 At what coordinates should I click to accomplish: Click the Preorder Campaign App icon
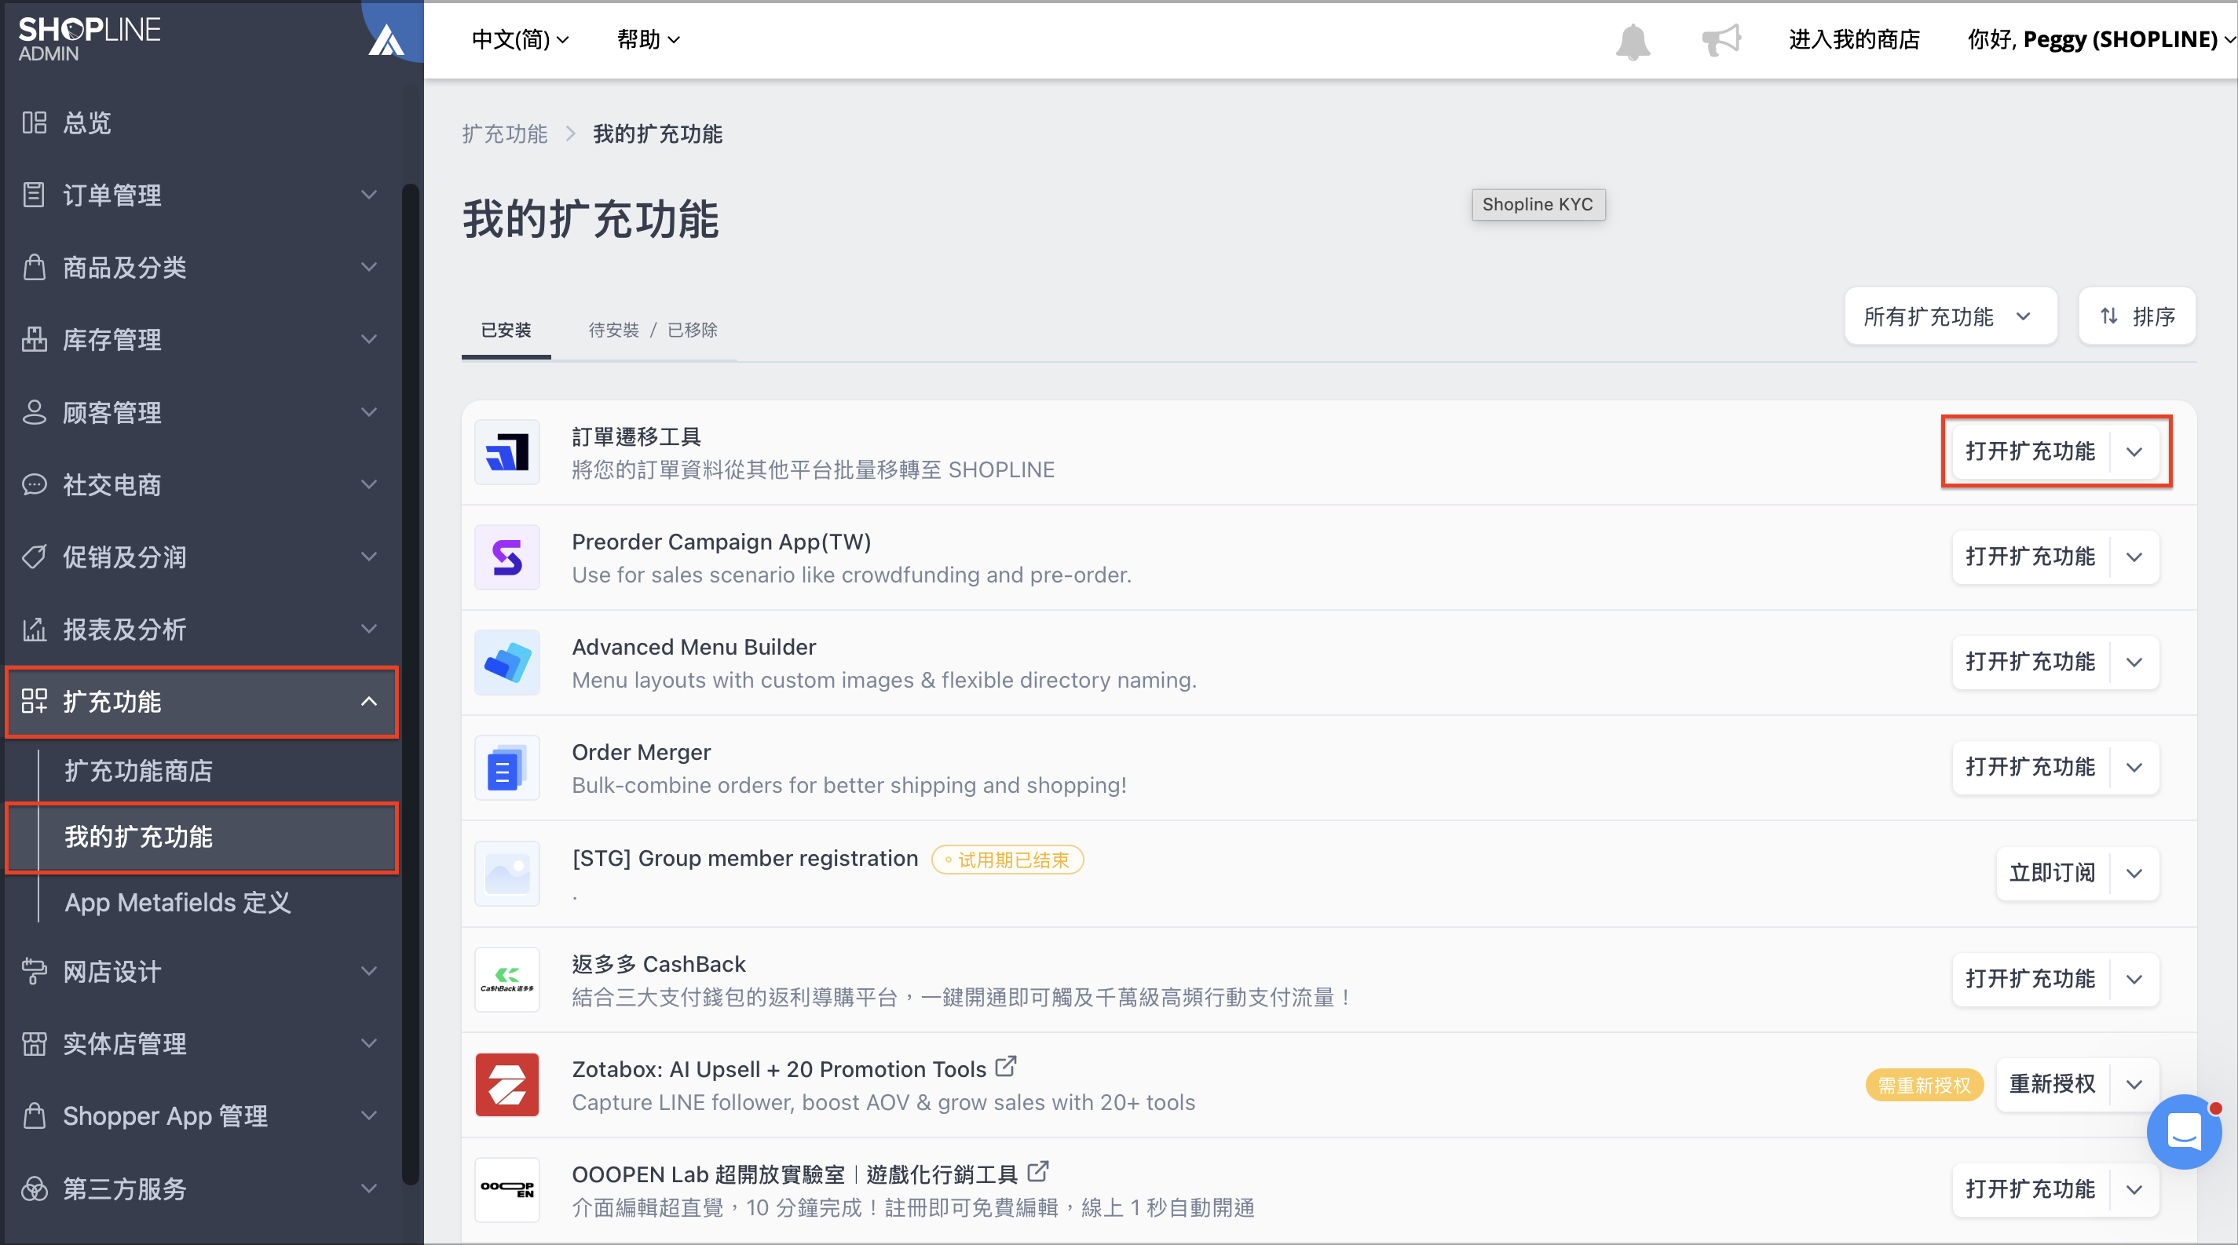point(507,557)
